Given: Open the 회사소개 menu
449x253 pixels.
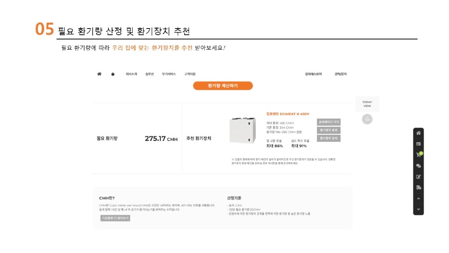Looking at the screenshot, I should pos(131,74).
